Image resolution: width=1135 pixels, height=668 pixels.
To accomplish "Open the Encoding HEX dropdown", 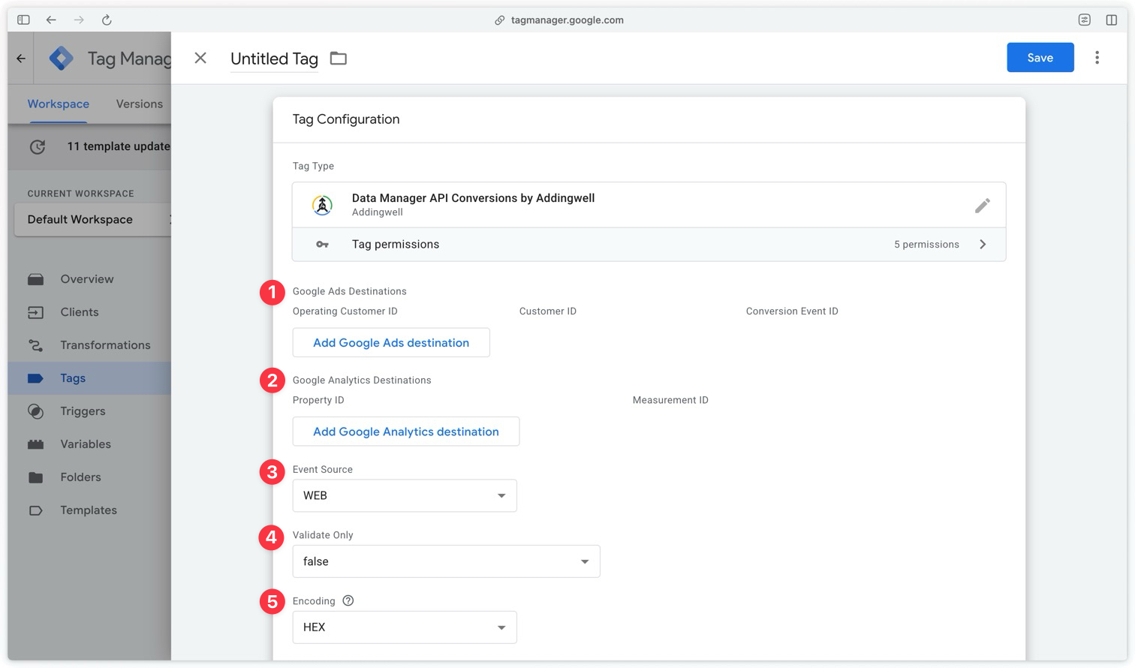I will (x=405, y=627).
